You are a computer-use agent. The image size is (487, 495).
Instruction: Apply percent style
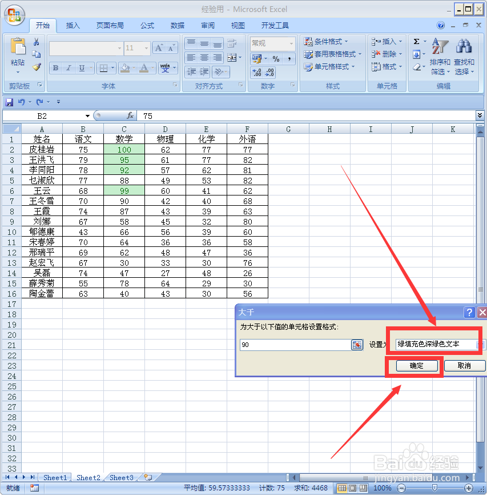276,59
